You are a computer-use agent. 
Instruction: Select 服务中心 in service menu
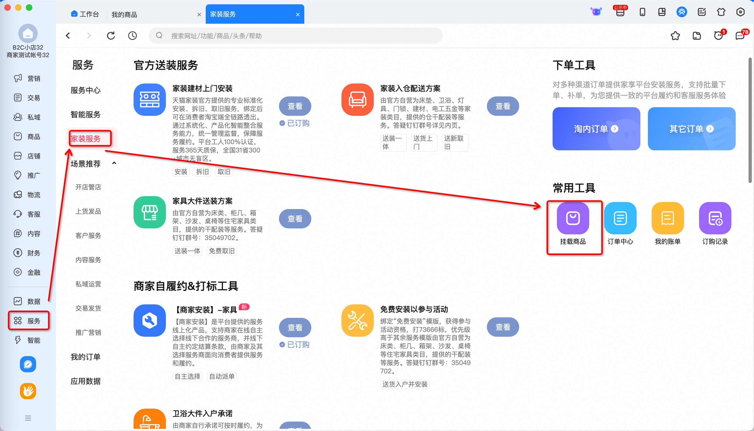click(86, 90)
